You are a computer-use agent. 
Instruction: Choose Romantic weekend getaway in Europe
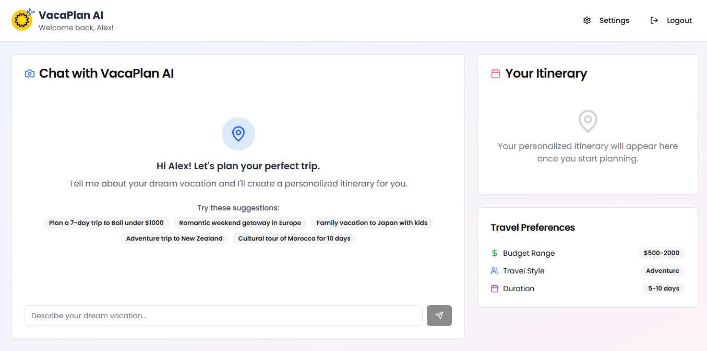(x=239, y=222)
